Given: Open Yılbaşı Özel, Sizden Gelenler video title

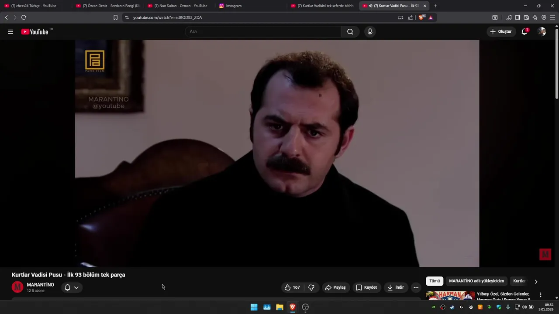Looking at the screenshot, I should (x=503, y=297).
